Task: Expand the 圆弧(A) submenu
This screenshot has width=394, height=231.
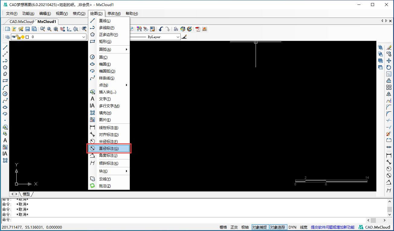Action: pos(109,49)
